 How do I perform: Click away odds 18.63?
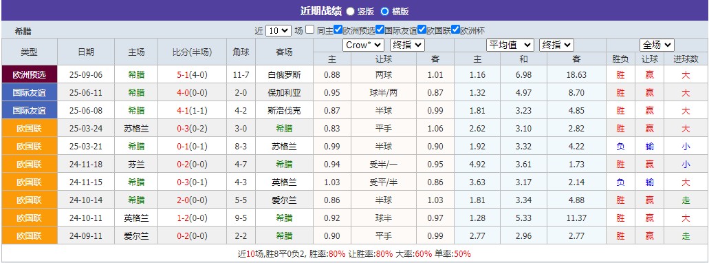[x=576, y=74]
